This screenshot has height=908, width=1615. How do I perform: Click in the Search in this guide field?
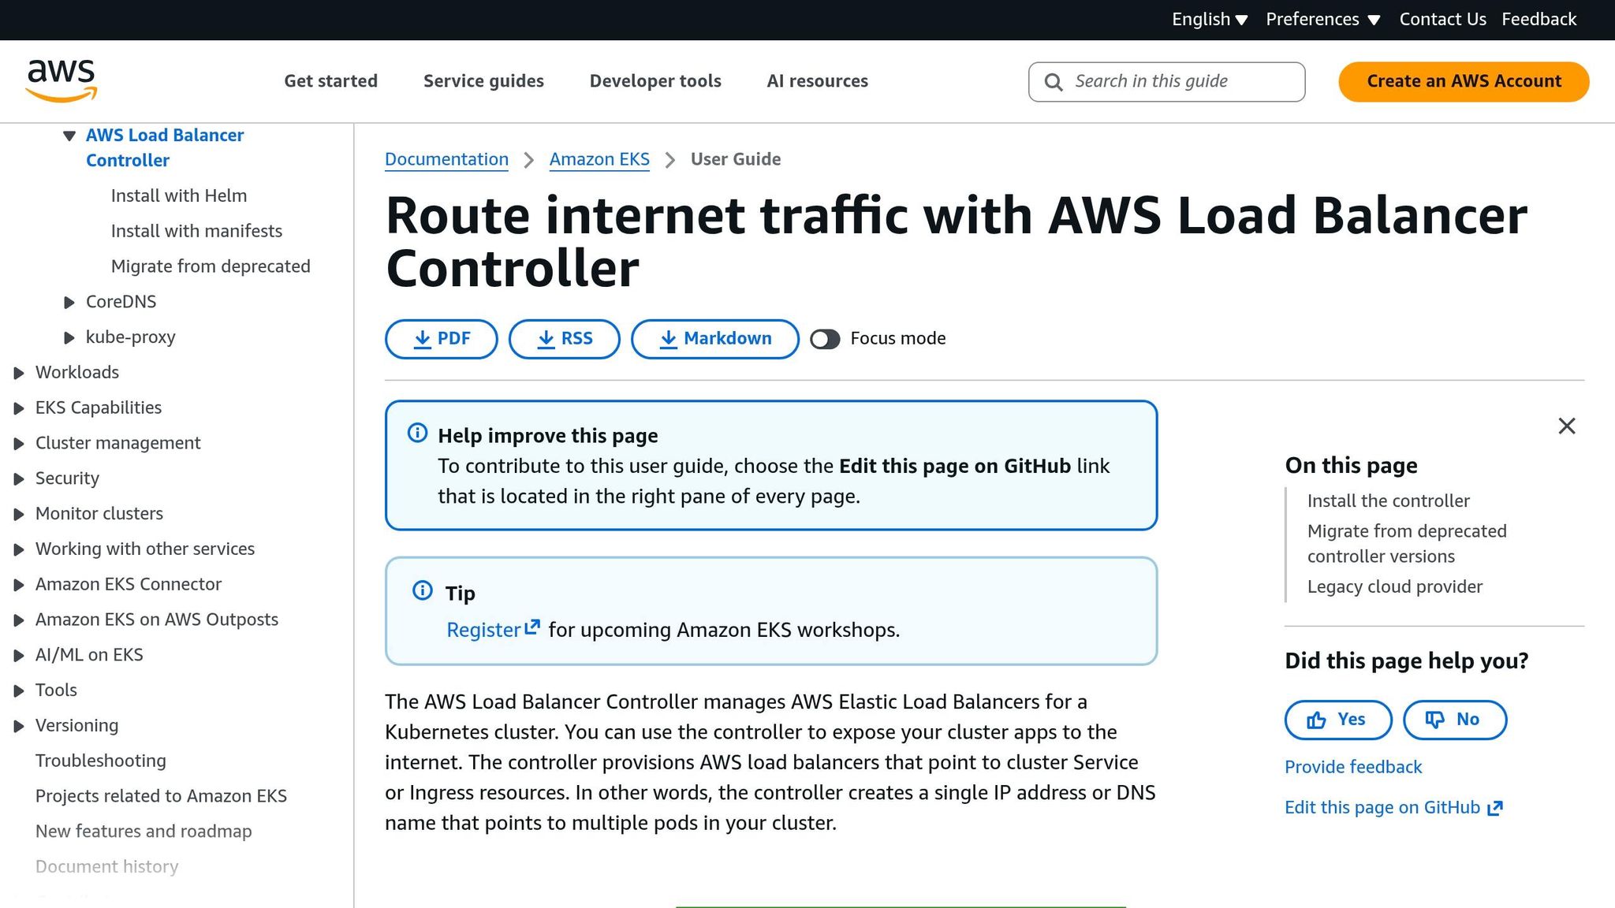pyautogui.click(x=1166, y=82)
